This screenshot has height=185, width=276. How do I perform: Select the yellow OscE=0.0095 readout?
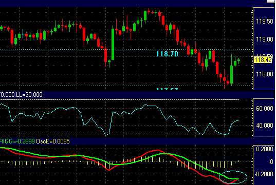pos(53,141)
